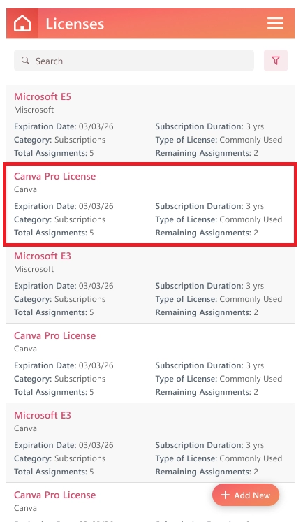Screen dimensions: 303x522
Task: Open the filter funnel icon
Action: (275, 61)
